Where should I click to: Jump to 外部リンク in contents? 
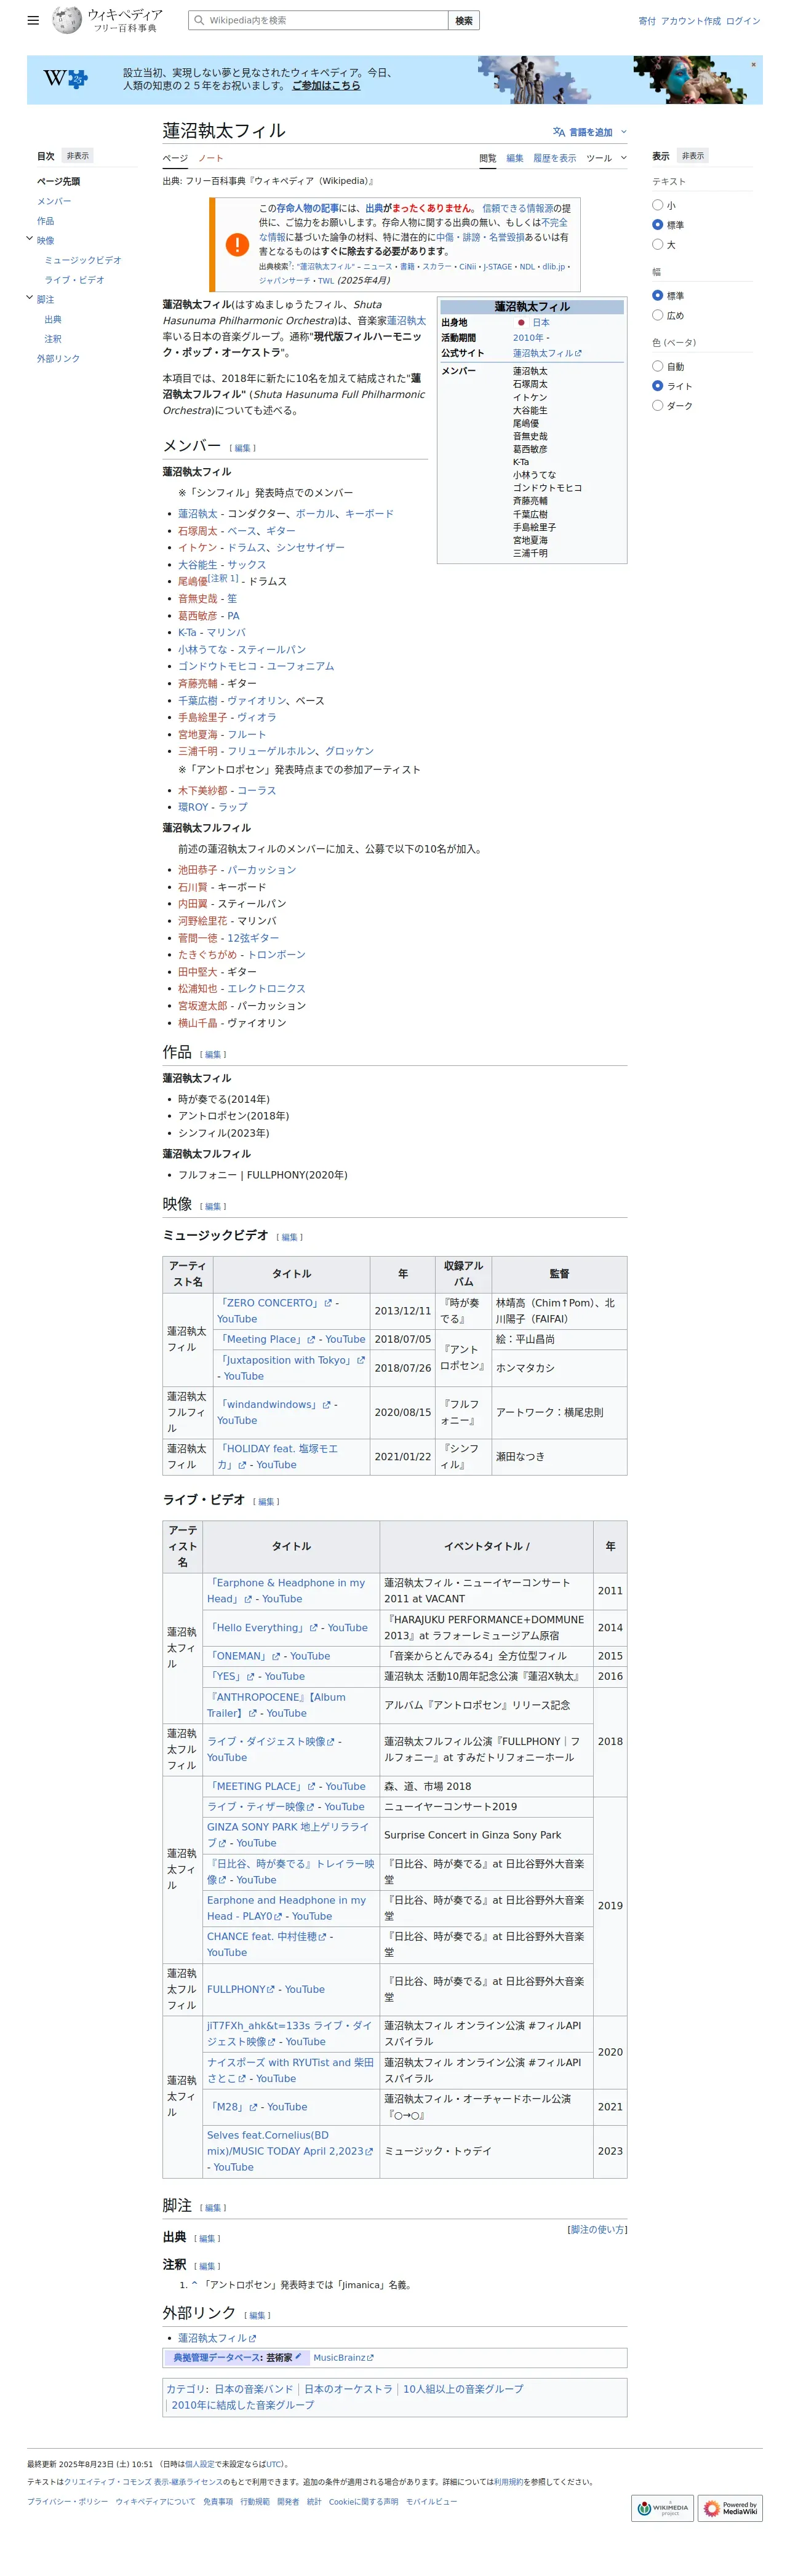58,358
